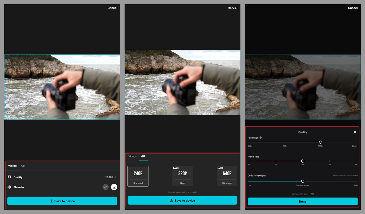Select the 640P Ultra high GIF quality
This screenshot has width=365, height=214.
click(227, 176)
